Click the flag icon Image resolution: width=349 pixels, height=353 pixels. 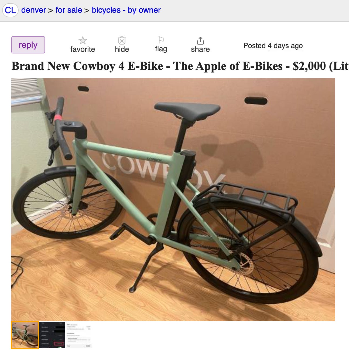161,40
